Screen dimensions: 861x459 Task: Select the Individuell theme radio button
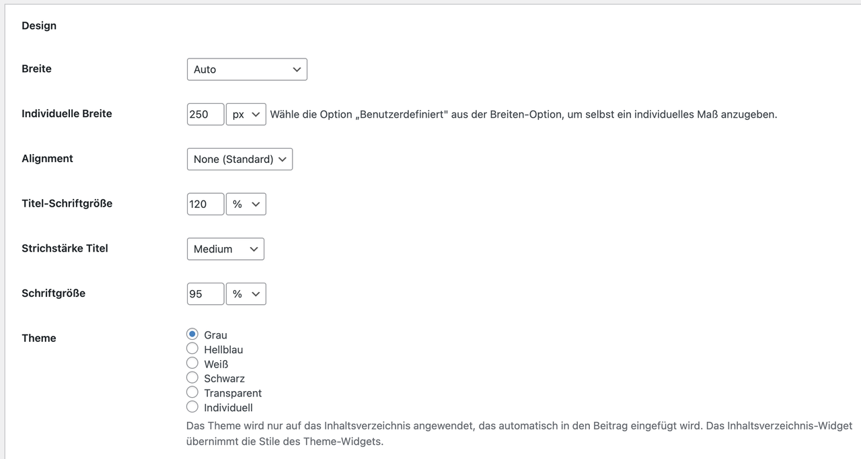[192, 407]
